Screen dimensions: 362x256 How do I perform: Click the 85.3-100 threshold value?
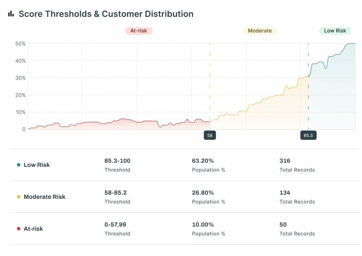[117, 161]
